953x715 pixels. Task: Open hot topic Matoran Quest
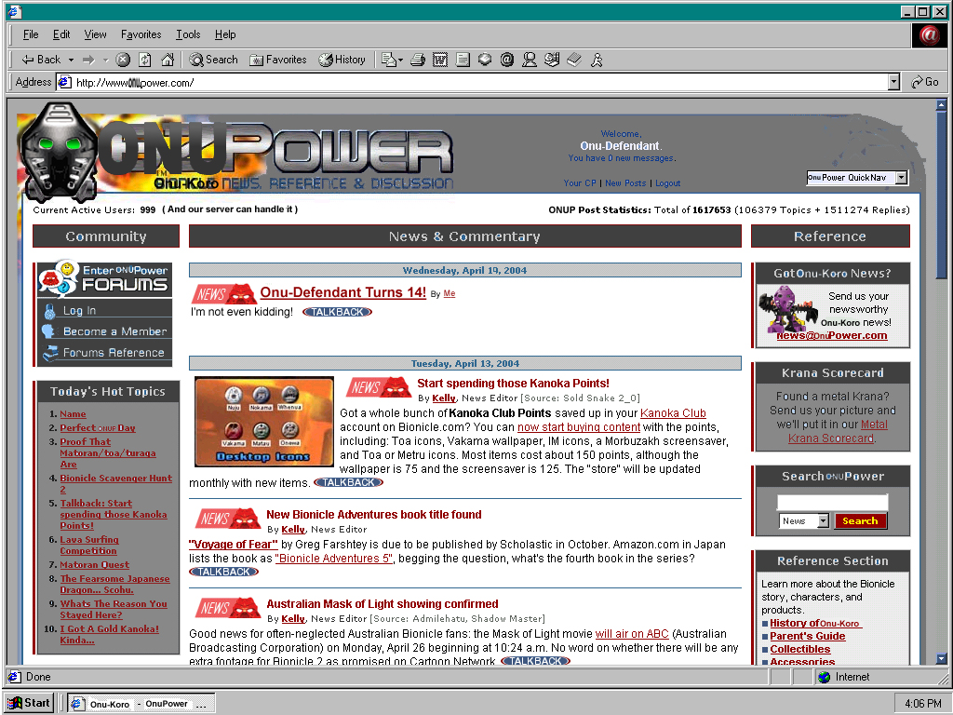(x=94, y=565)
